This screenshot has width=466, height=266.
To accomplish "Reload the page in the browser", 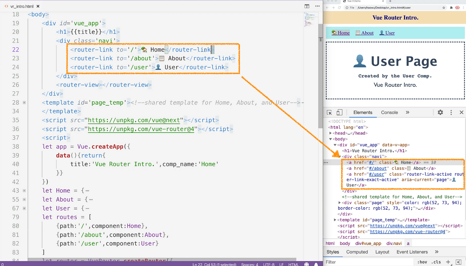I will [x=340, y=8].
